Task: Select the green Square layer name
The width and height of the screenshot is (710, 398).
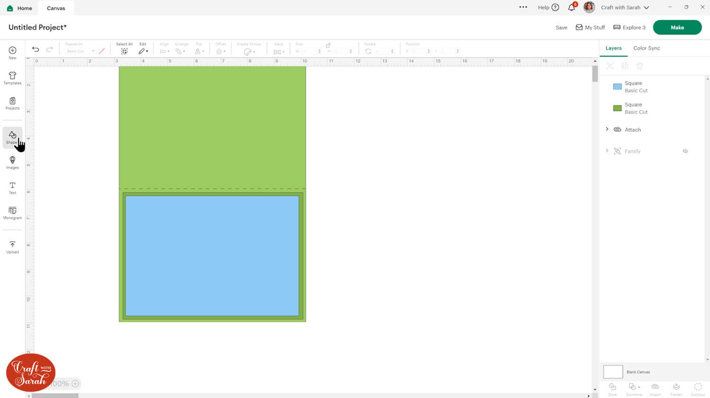Action: [633, 105]
